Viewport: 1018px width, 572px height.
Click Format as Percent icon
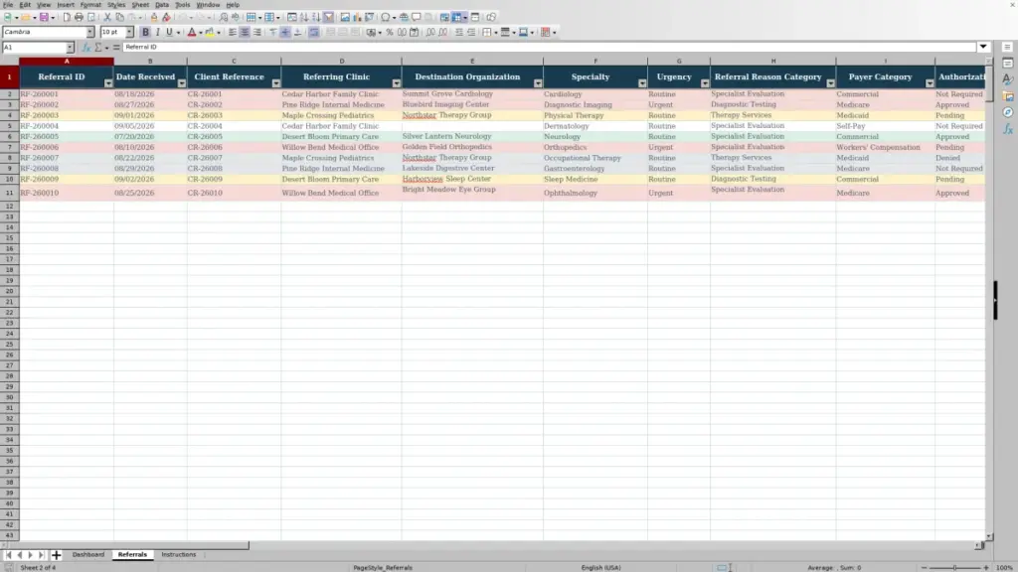point(390,32)
